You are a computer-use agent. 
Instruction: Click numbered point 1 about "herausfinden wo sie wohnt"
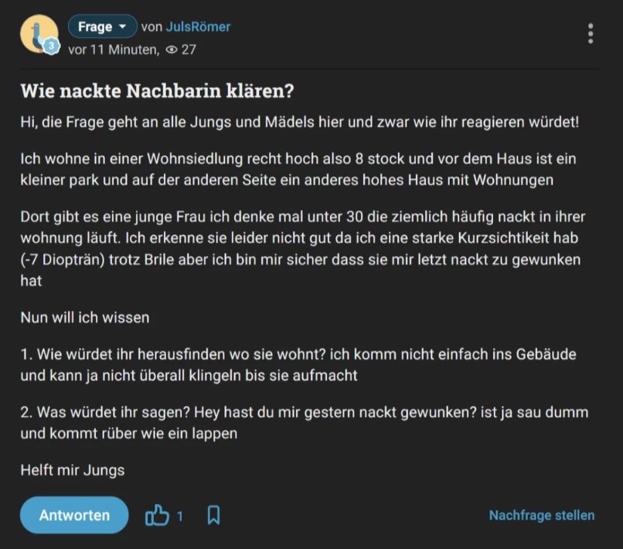click(298, 365)
